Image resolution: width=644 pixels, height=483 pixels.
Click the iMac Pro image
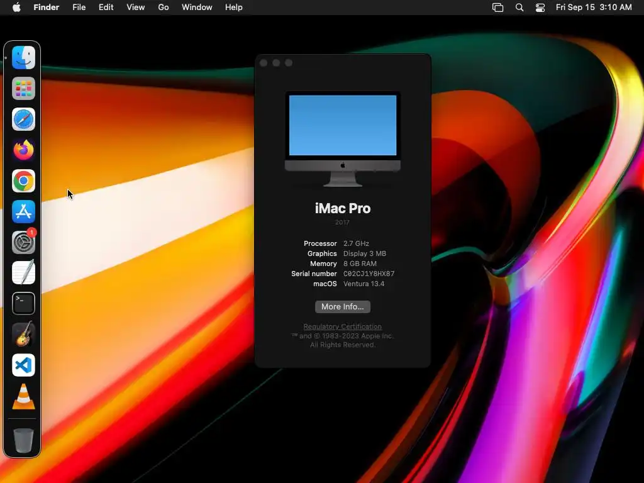(x=343, y=139)
